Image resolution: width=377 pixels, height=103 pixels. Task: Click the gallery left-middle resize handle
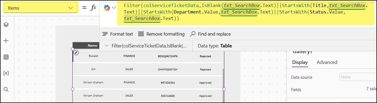(x=72, y=89)
